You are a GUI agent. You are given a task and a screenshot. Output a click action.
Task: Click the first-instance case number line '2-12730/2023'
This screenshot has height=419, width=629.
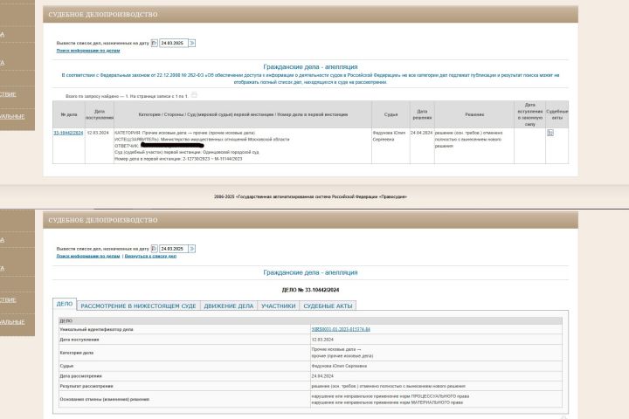click(x=178, y=159)
